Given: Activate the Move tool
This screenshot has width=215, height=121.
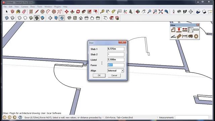Looking at the screenshot, I should (x=67, y=12).
